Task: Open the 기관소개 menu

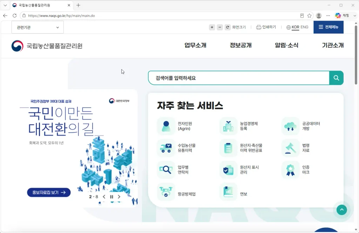Action: click(333, 45)
